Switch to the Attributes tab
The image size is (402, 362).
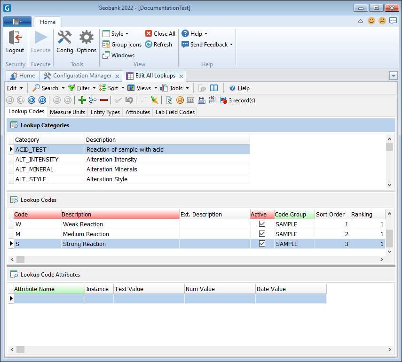pyautogui.click(x=138, y=112)
